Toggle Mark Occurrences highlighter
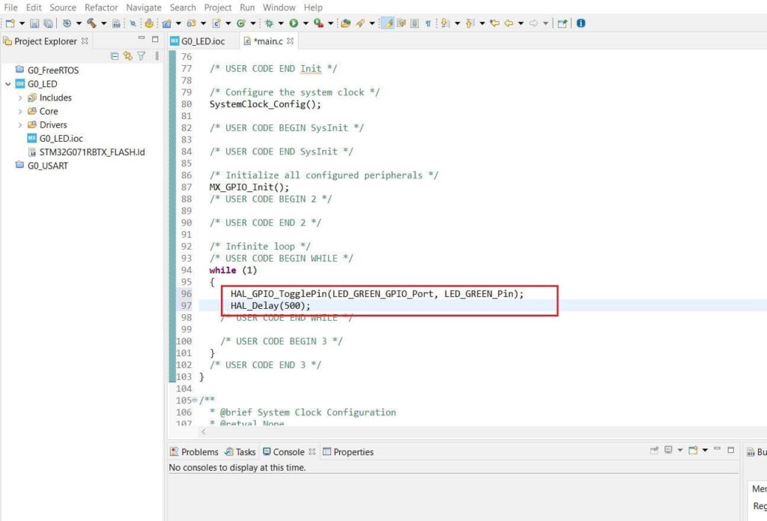The width and height of the screenshot is (767, 521). 387,22
